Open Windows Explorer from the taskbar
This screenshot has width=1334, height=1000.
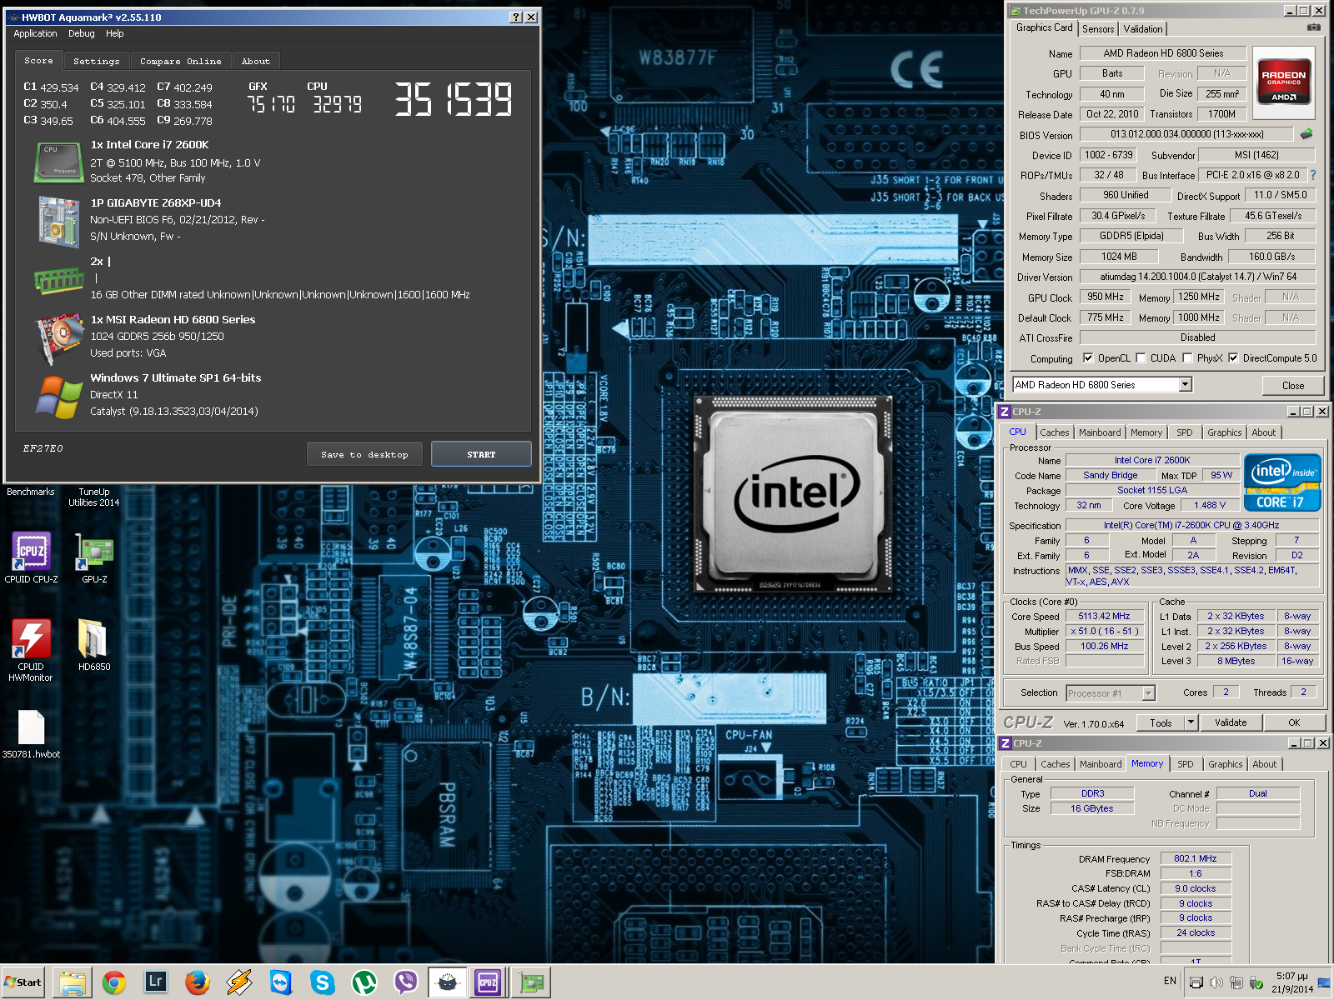73,982
